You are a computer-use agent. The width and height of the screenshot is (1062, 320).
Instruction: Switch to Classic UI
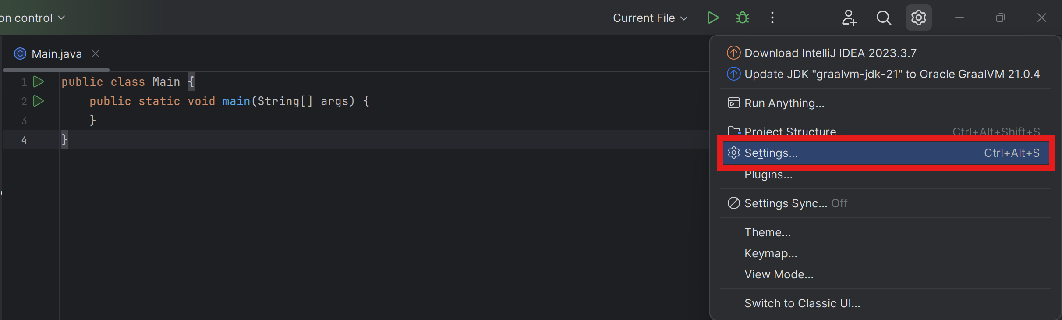tap(802, 303)
